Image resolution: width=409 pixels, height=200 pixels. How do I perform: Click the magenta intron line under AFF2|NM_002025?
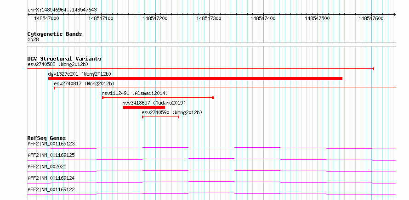(x=211, y=171)
